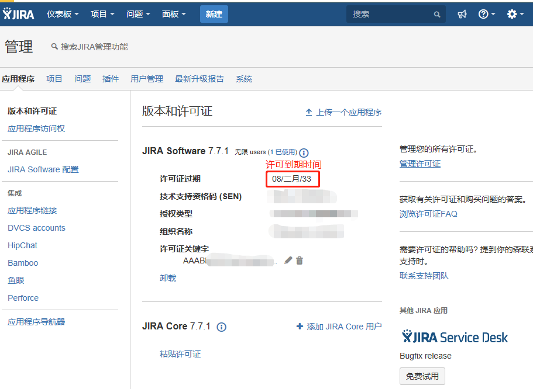Open the feedback megaphone icon
Viewport: 533px width, 389px height.
point(462,14)
